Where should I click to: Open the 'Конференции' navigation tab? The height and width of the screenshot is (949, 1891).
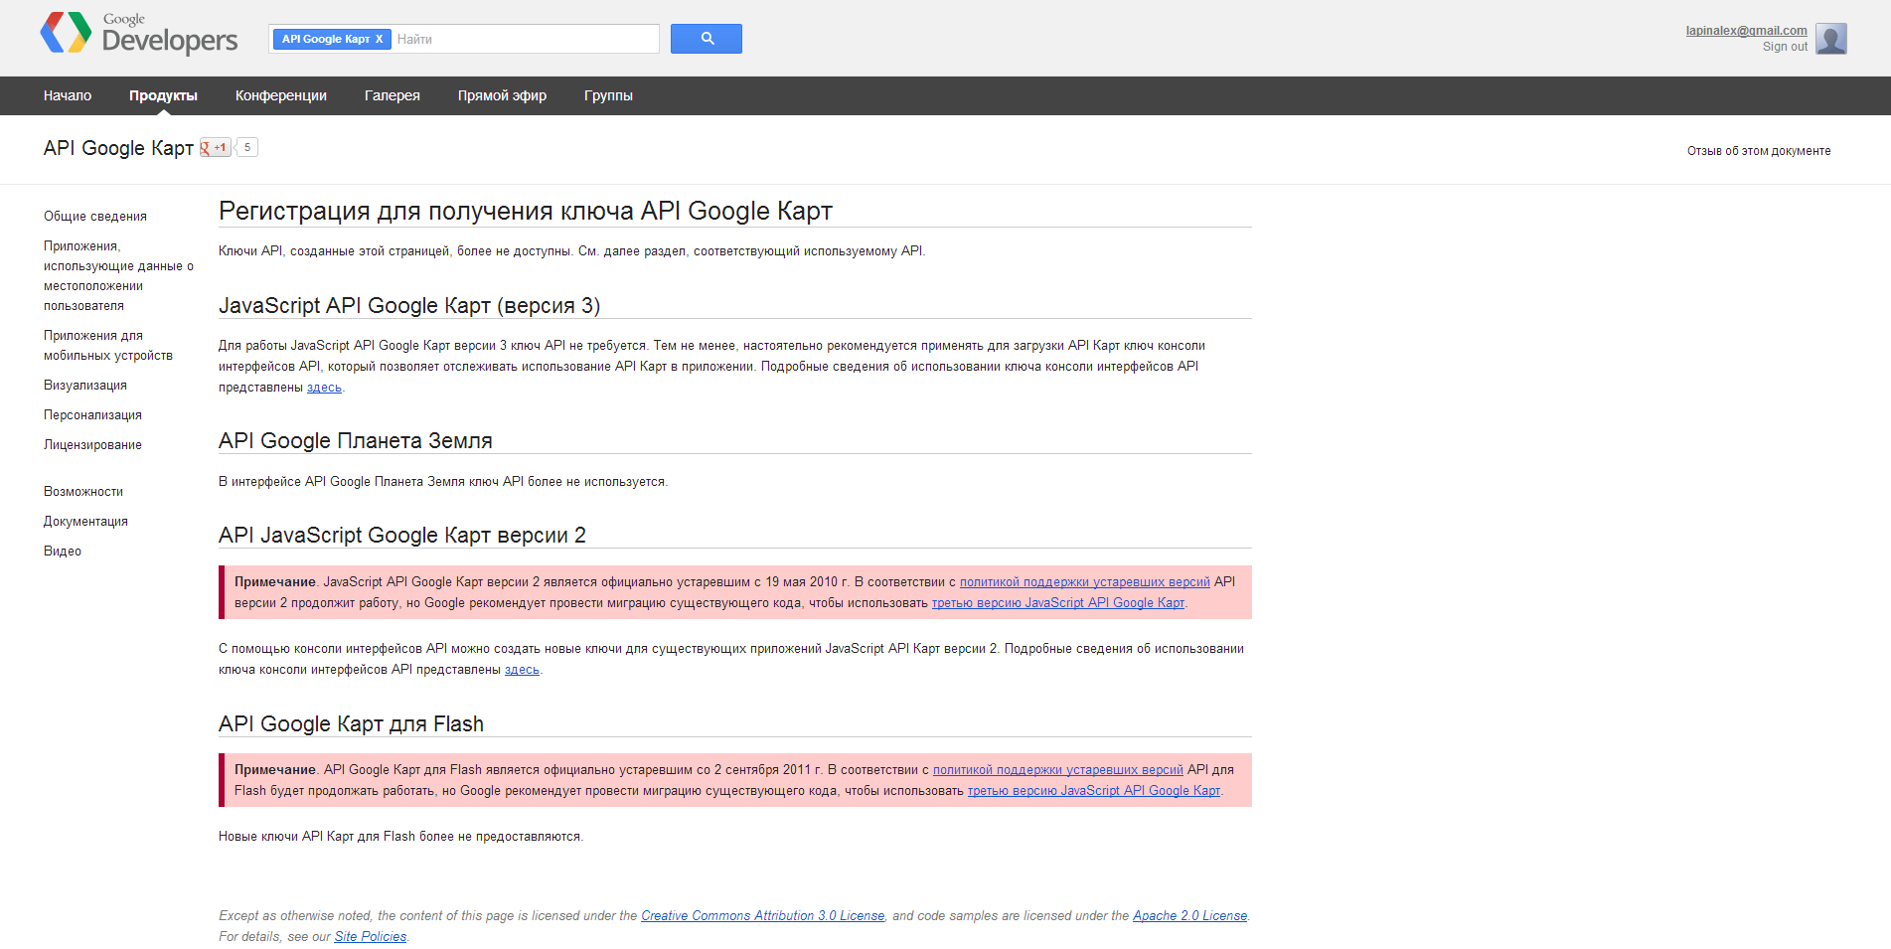pos(281,95)
